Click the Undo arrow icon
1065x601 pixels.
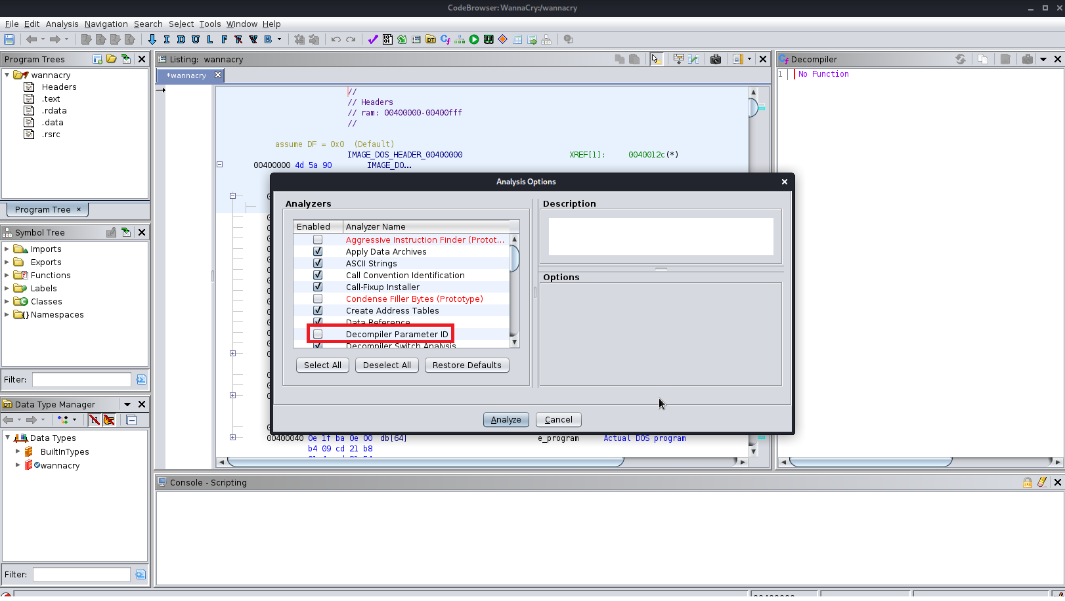(x=336, y=39)
